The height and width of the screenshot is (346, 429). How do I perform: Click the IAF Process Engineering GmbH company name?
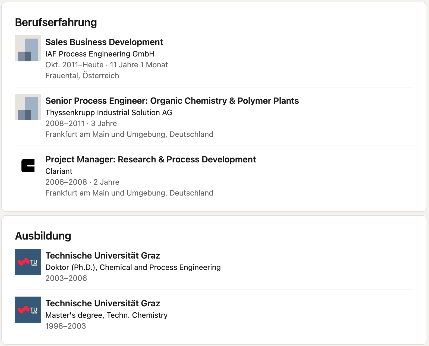point(100,54)
